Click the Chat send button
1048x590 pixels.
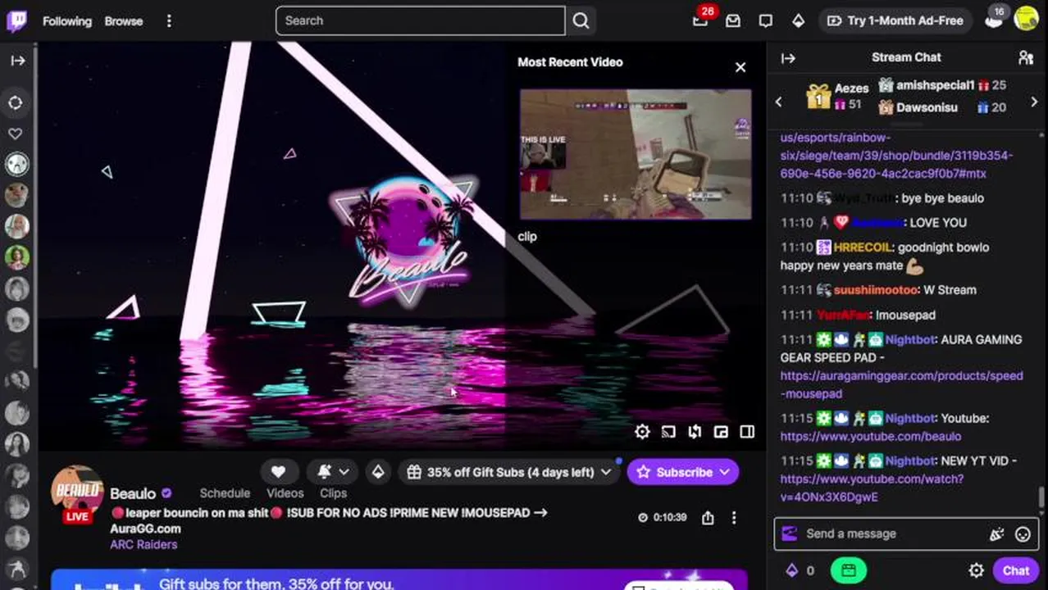1015,570
